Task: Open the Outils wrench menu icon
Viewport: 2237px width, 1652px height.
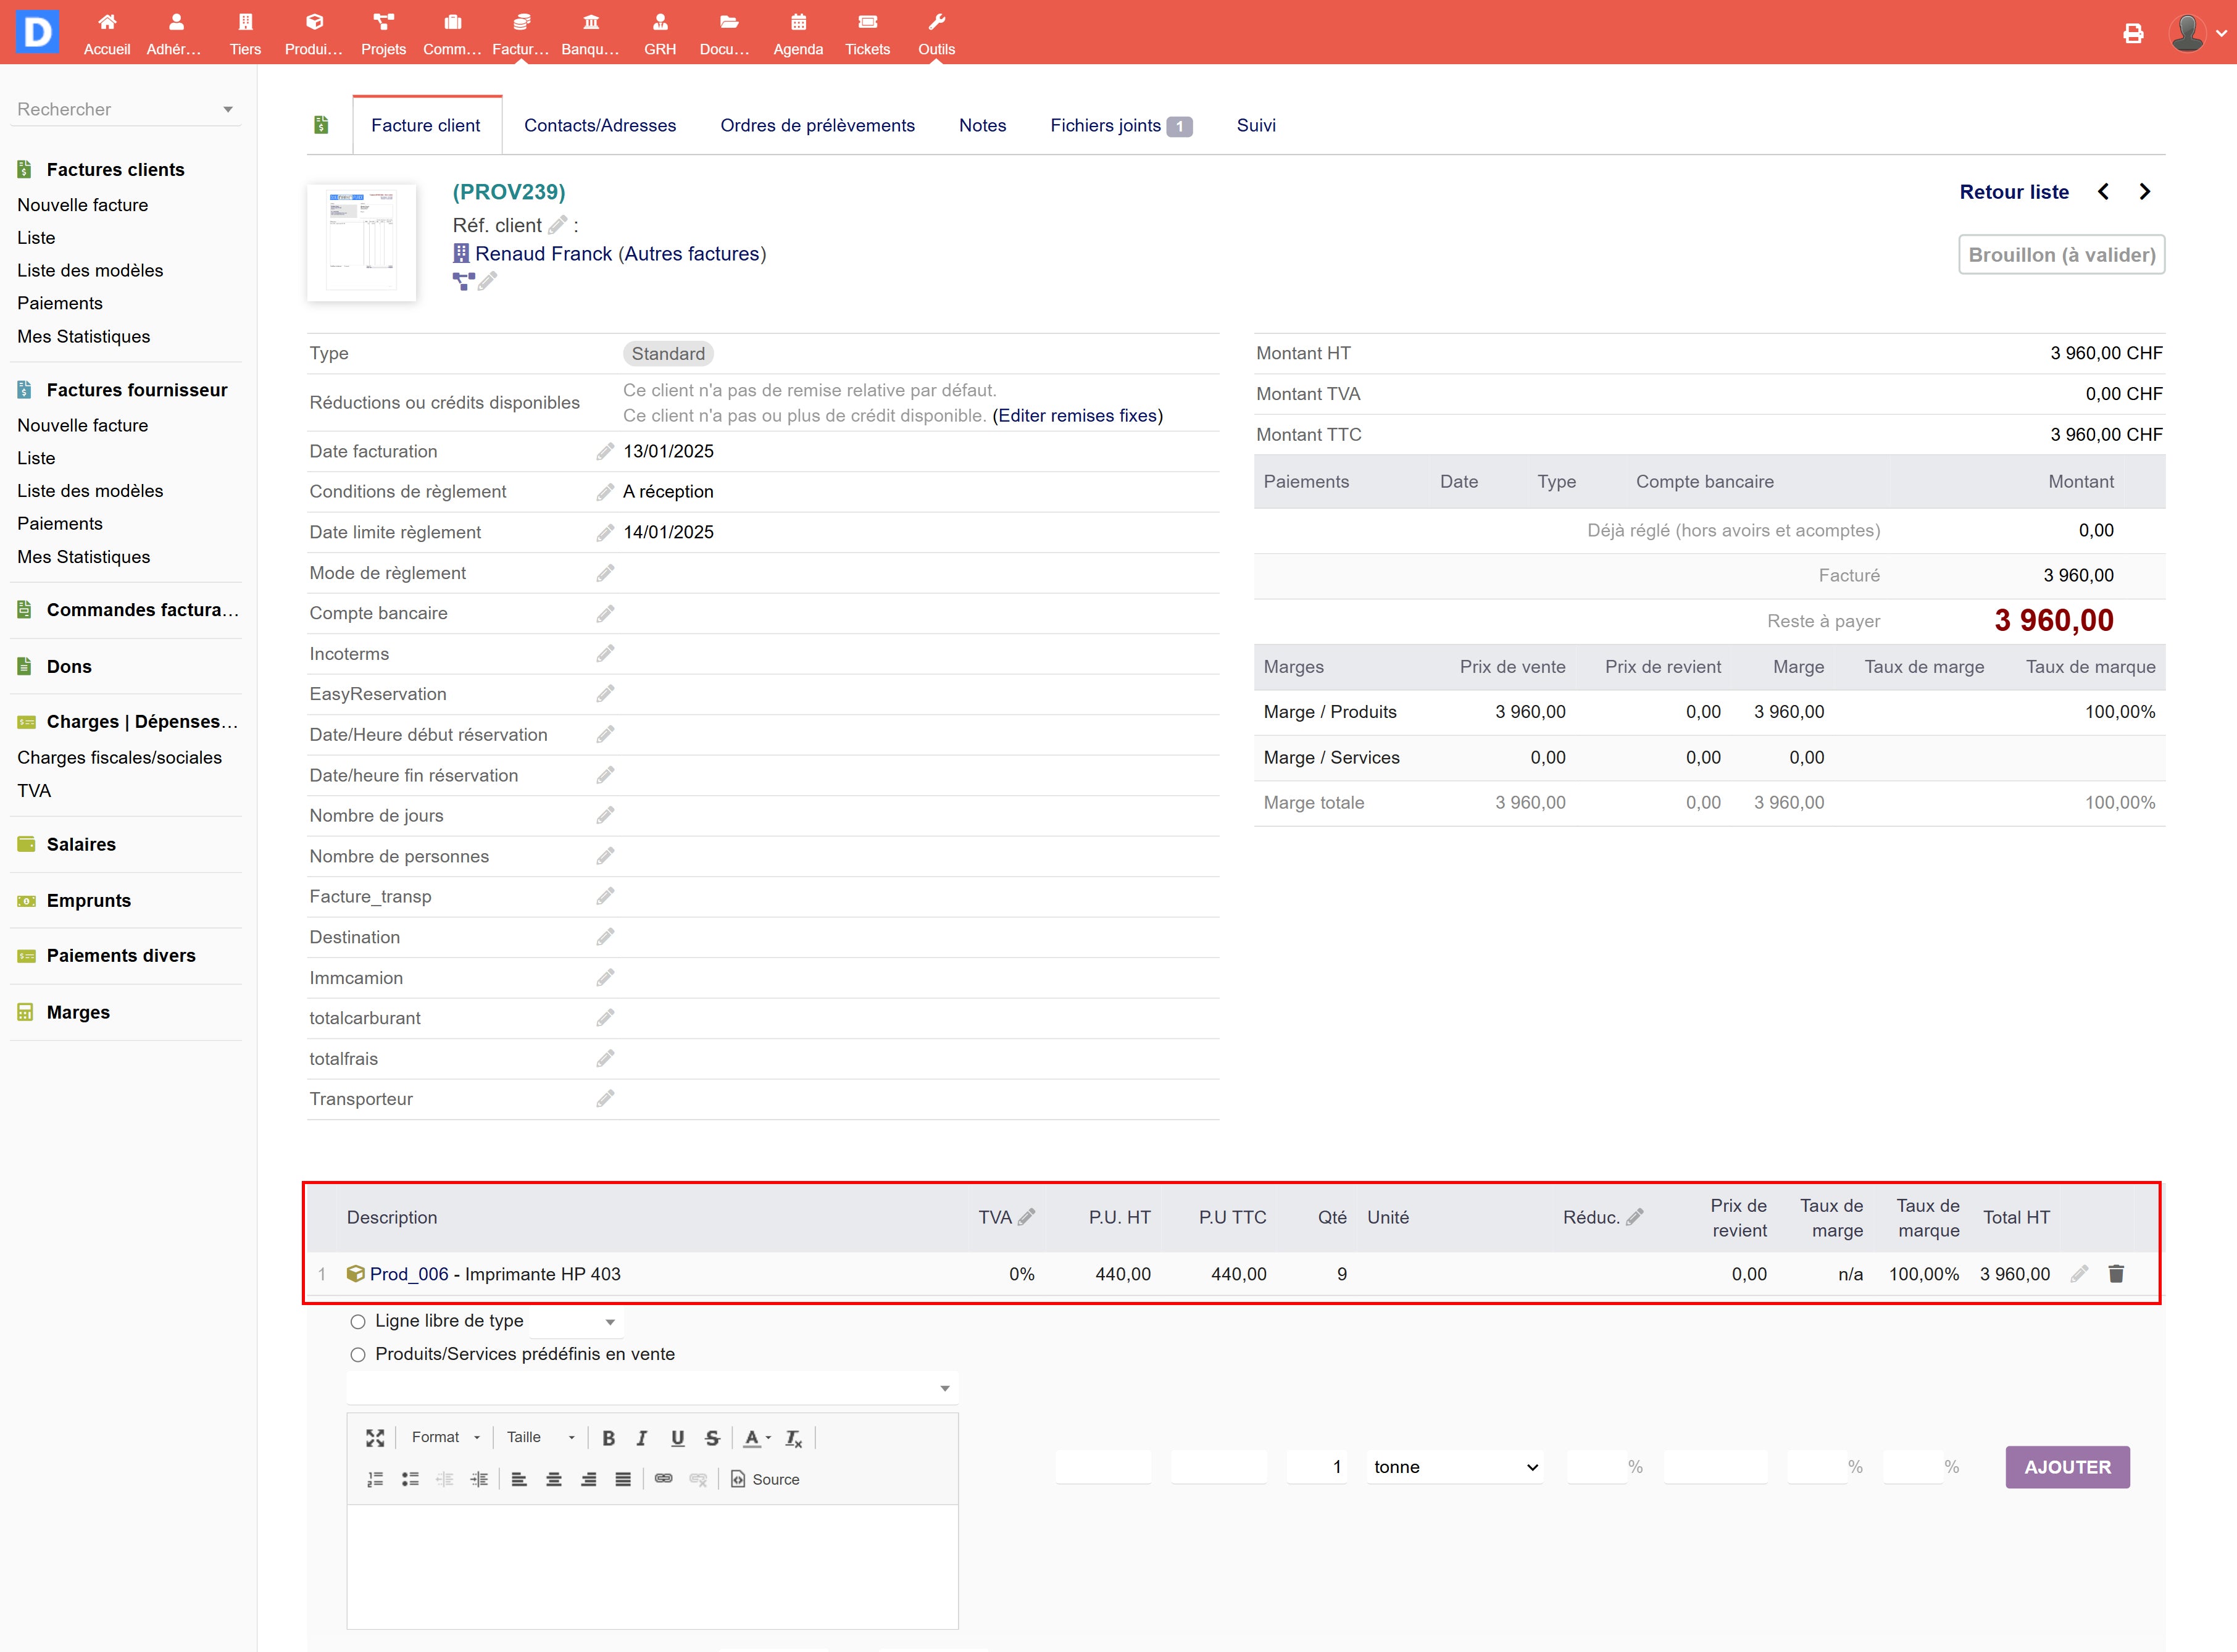Action: coord(936,22)
